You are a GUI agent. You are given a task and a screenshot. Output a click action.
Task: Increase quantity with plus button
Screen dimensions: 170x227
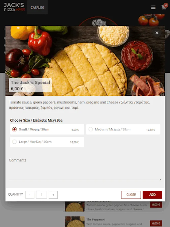53,195
